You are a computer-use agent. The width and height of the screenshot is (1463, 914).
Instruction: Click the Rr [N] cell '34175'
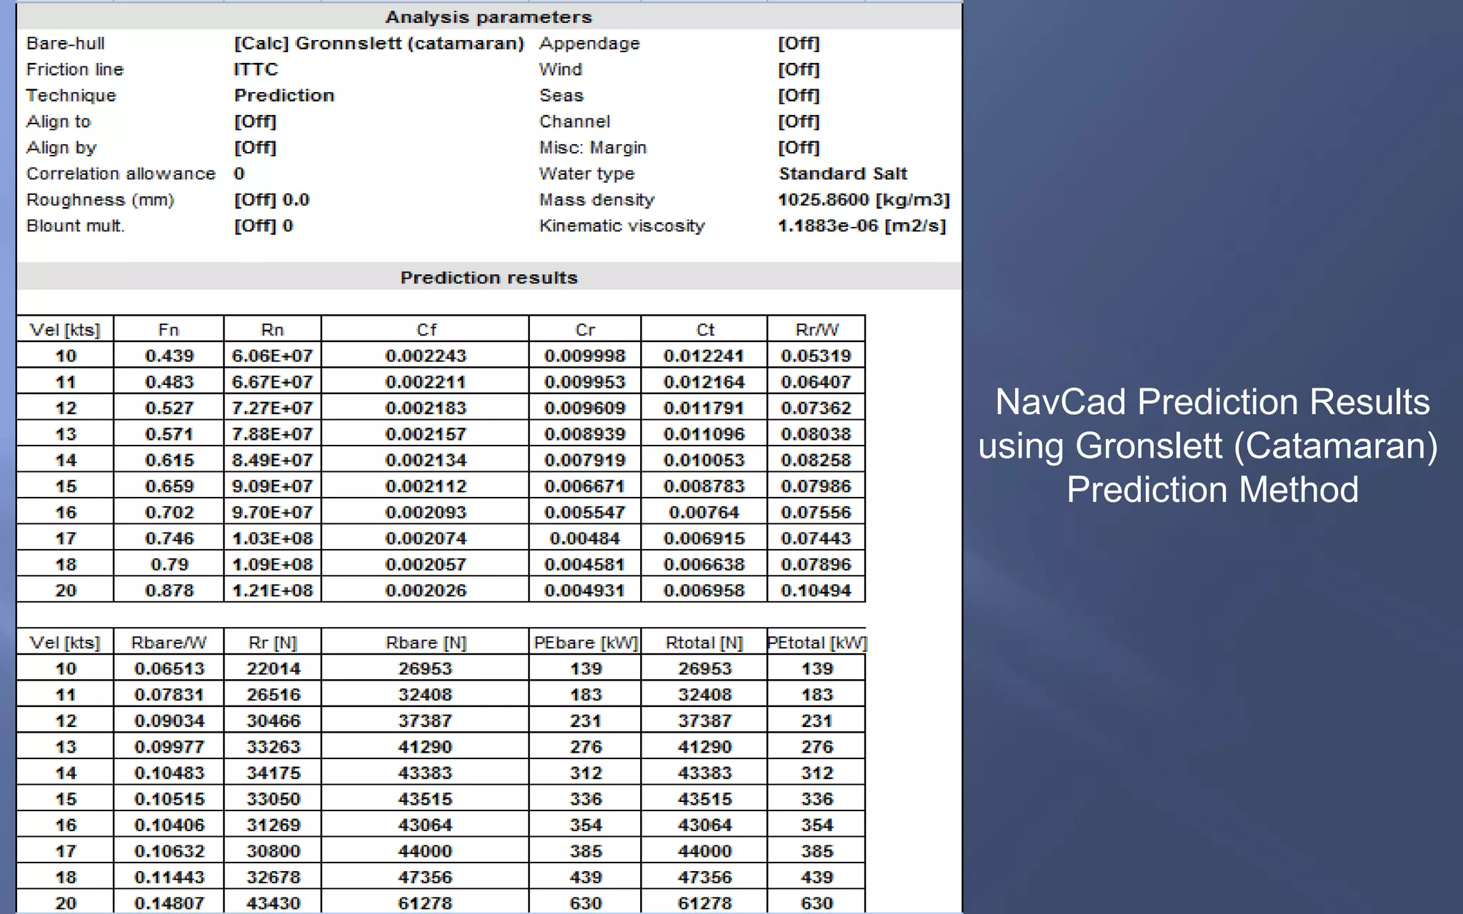[274, 773]
